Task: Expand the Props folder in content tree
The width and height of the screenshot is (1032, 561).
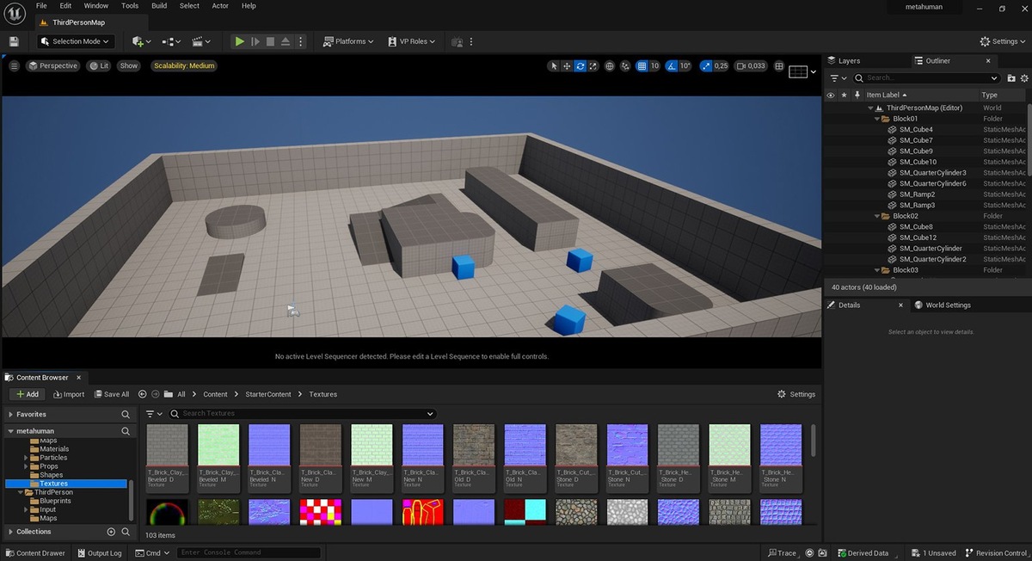Action: click(x=27, y=466)
